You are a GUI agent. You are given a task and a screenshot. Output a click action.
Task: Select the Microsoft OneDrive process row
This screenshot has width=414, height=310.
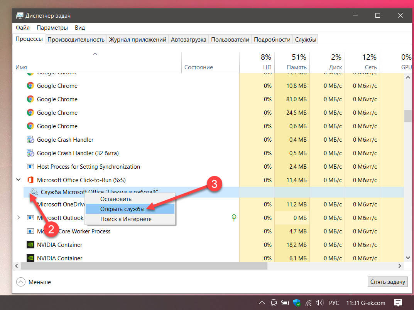click(x=208, y=204)
